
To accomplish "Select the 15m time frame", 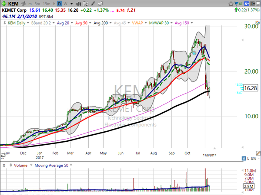I will (x=47, y=3).
